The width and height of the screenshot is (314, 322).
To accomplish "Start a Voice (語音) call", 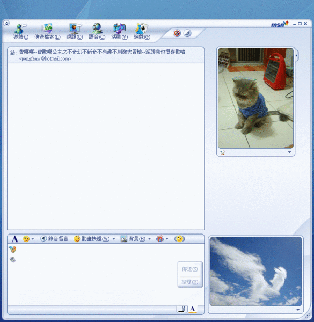I will 97,31.
